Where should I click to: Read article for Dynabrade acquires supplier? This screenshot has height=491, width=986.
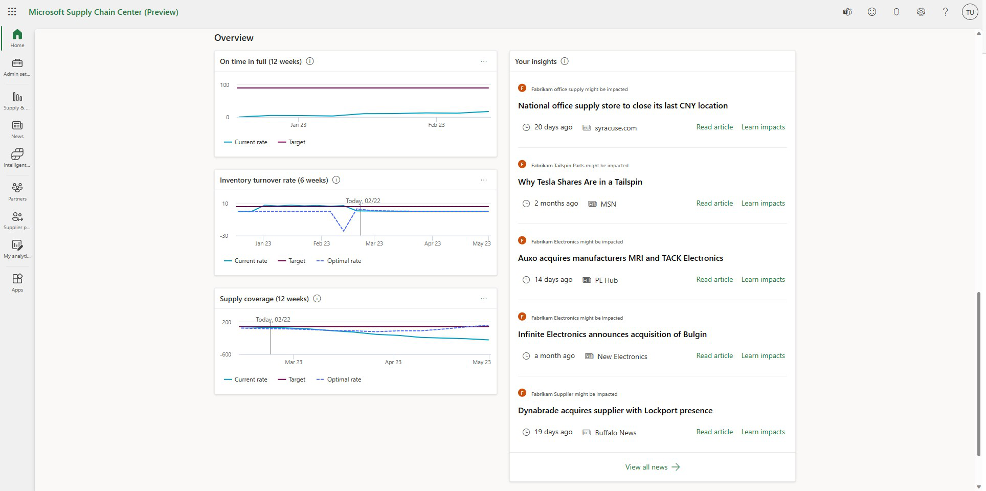pyautogui.click(x=714, y=432)
